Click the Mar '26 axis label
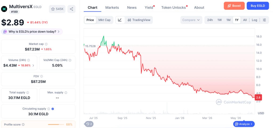The image size is (273, 128). click(207, 118)
